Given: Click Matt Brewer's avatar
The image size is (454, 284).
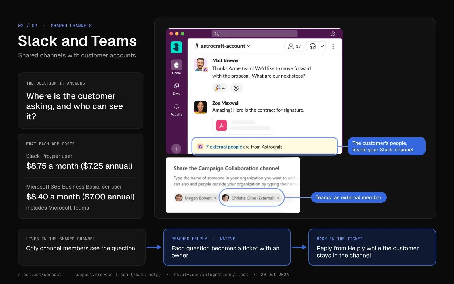Looking at the screenshot, I should click(200, 65).
